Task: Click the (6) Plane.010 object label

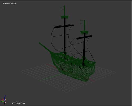Action: (18, 103)
